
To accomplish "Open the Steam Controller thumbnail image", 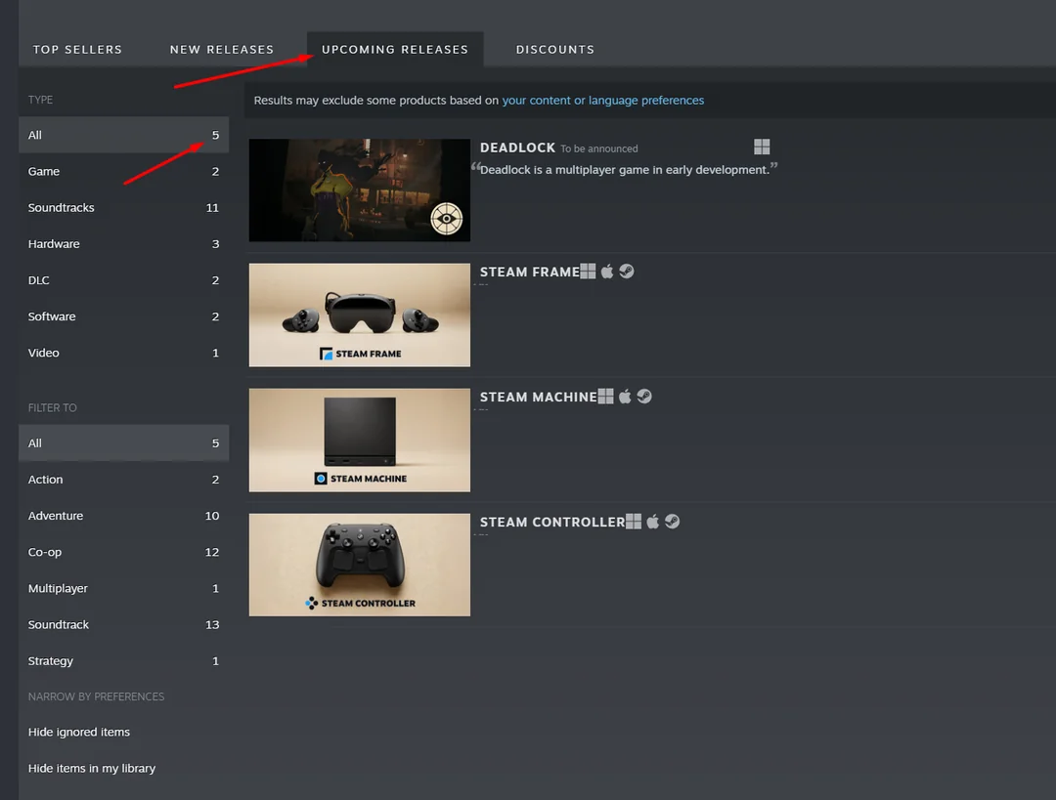I will pyautogui.click(x=360, y=565).
